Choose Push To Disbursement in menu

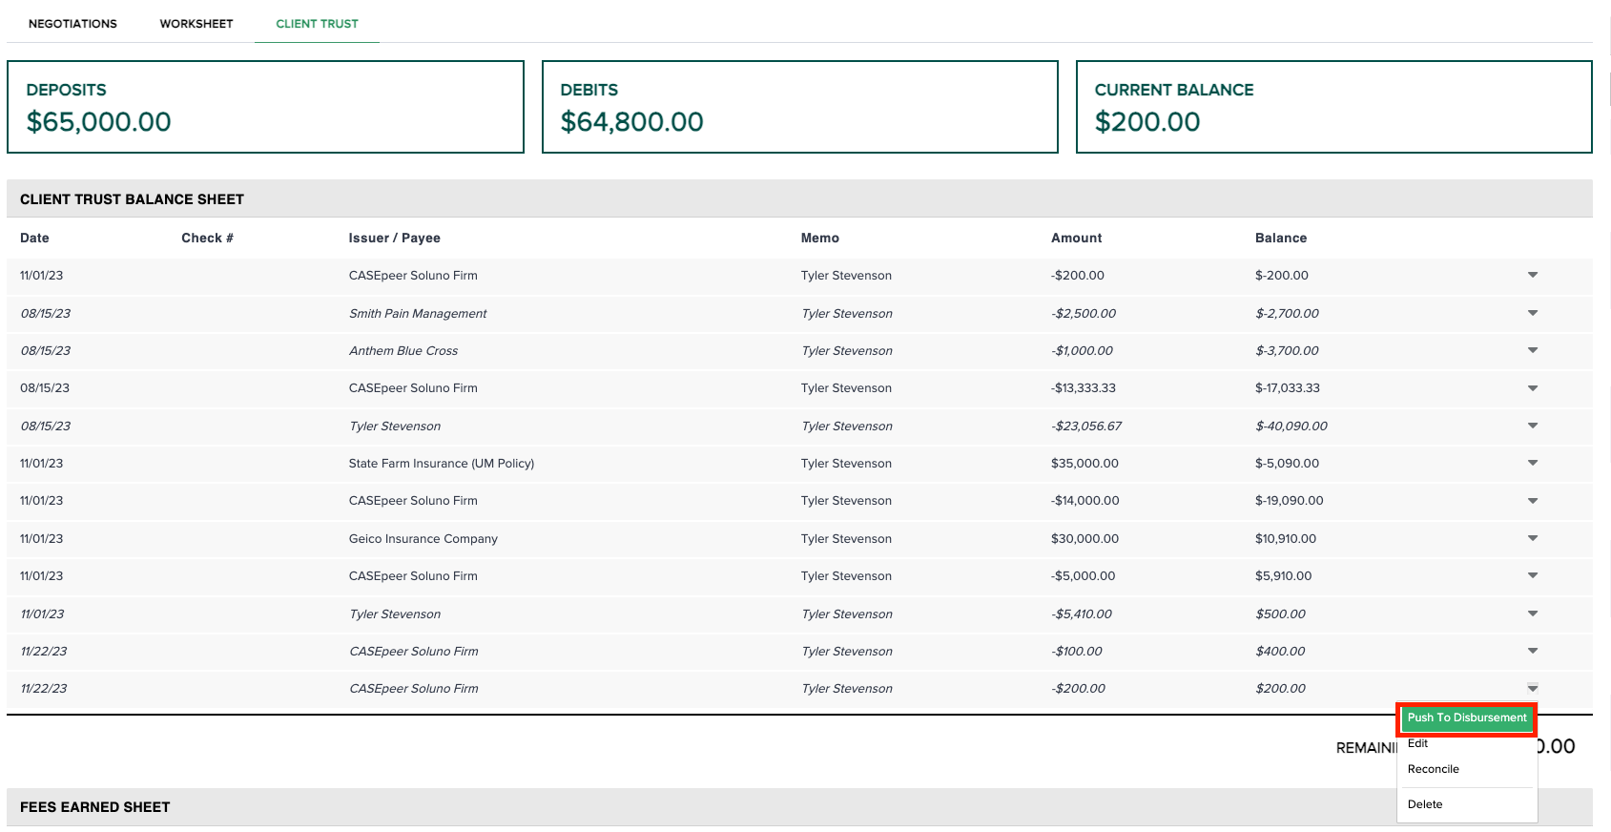pyautogui.click(x=1467, y=718)
